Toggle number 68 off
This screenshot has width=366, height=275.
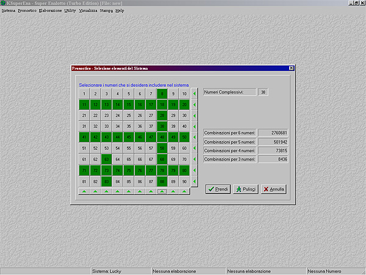pyautogui.click(x=162, y=159)
